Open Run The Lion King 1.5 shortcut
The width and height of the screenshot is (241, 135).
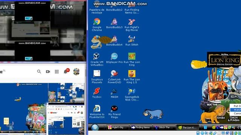132,77
